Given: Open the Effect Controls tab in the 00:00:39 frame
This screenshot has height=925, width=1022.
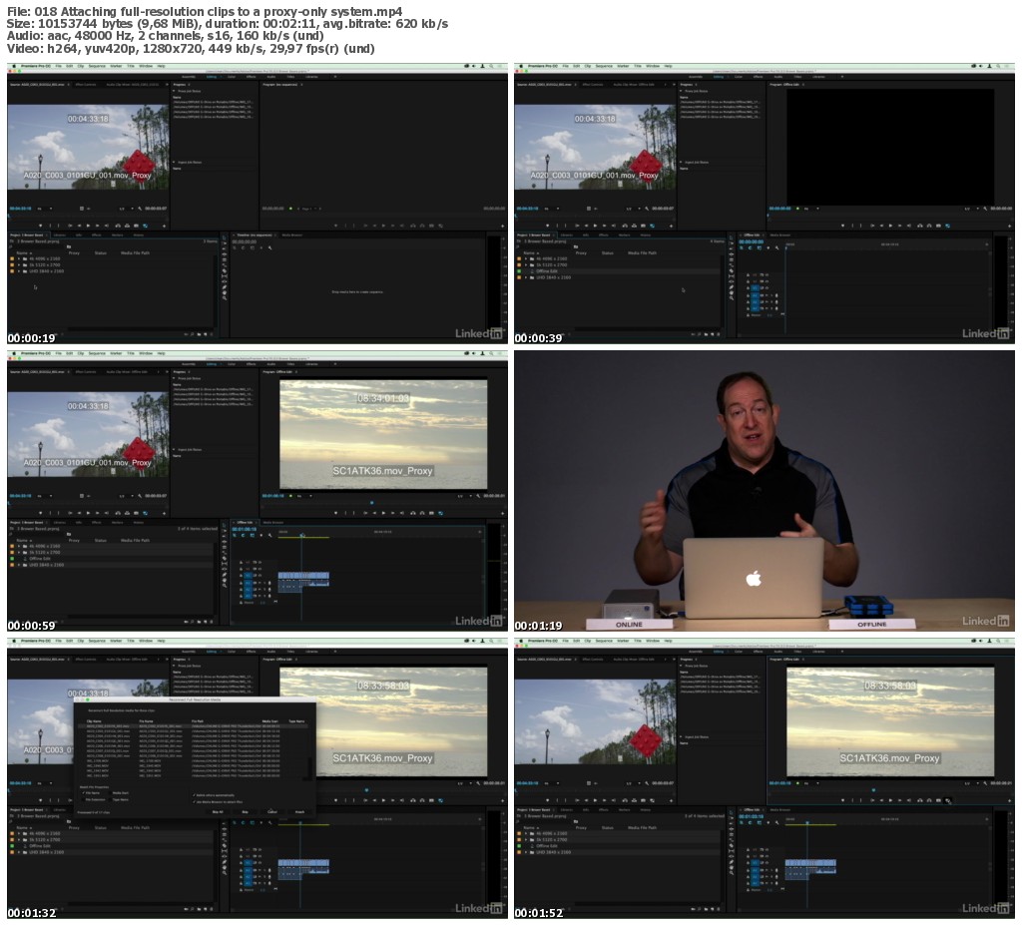Looking at the screenshot, I should [593, 85].
